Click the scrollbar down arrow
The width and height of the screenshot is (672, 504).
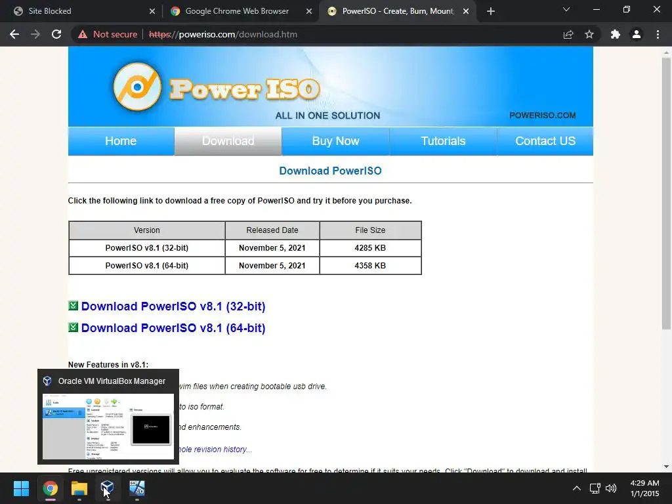(666, 467)
